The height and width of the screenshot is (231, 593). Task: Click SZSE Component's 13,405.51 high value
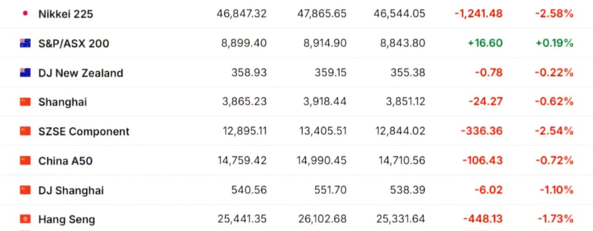323,131
